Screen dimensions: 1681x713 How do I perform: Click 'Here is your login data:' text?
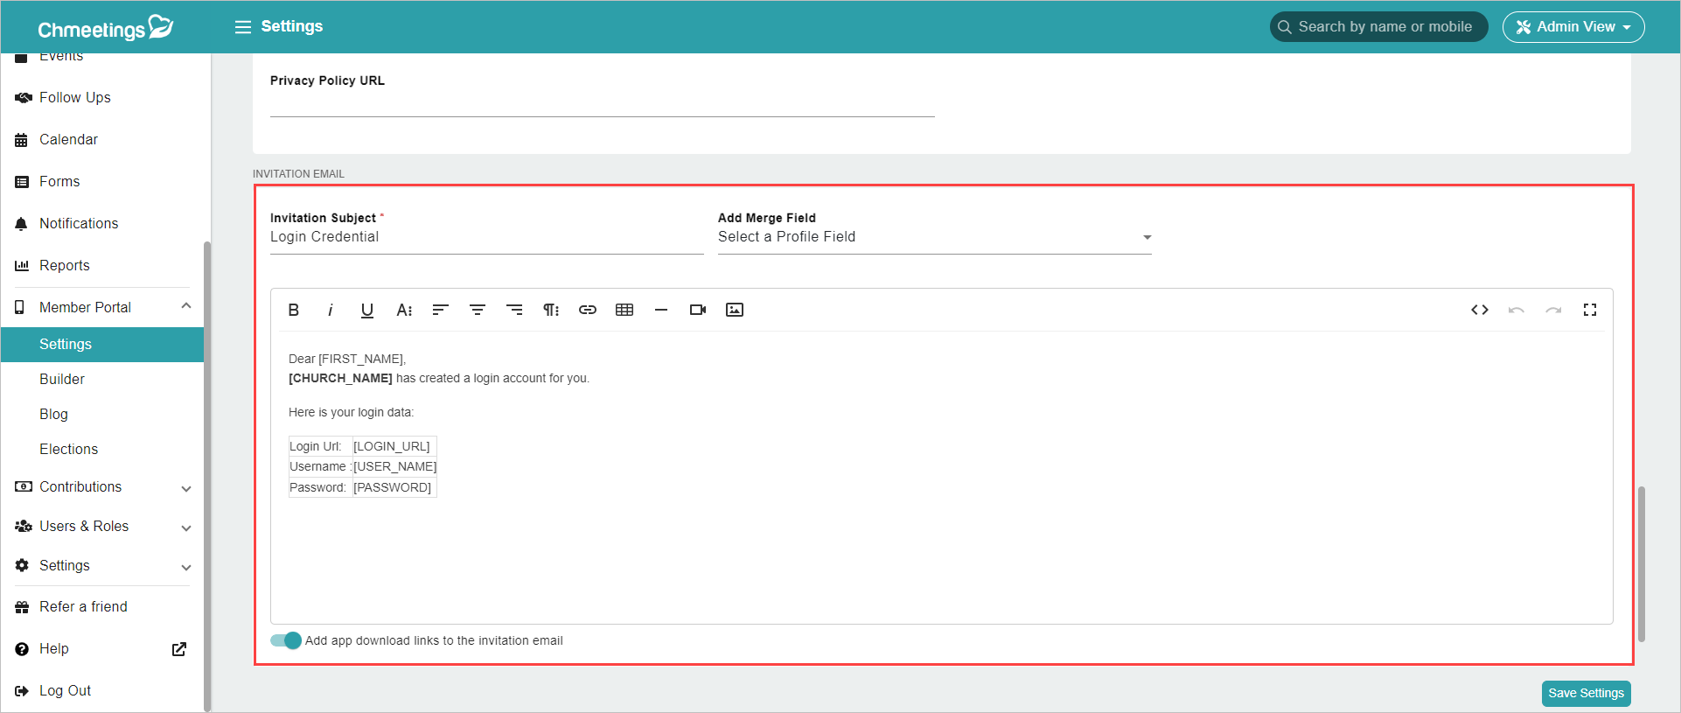coord(351,412)
